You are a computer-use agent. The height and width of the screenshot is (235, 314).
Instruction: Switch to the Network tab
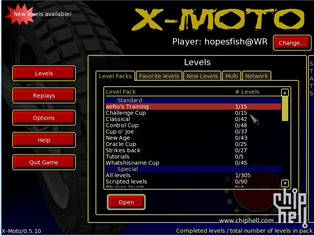point(256,76)
